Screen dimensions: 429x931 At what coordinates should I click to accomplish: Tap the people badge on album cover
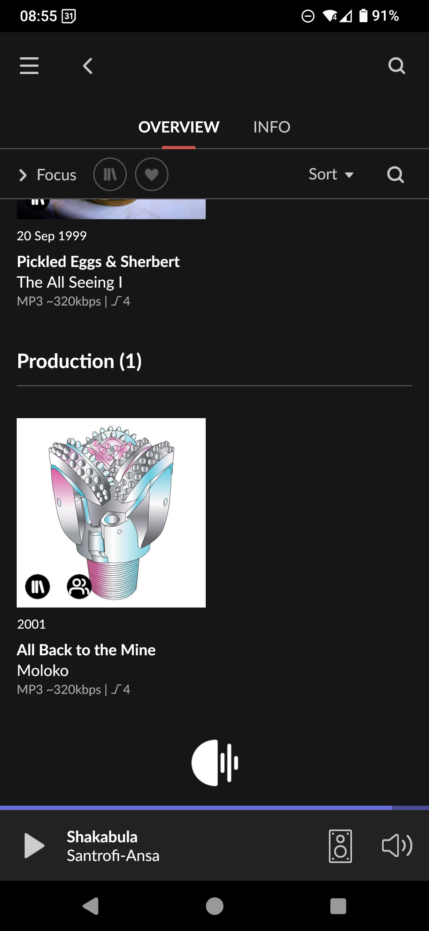(x=79, y=586)
